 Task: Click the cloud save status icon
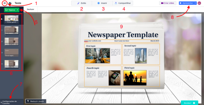pyautogui.click(x=10, y=3)
